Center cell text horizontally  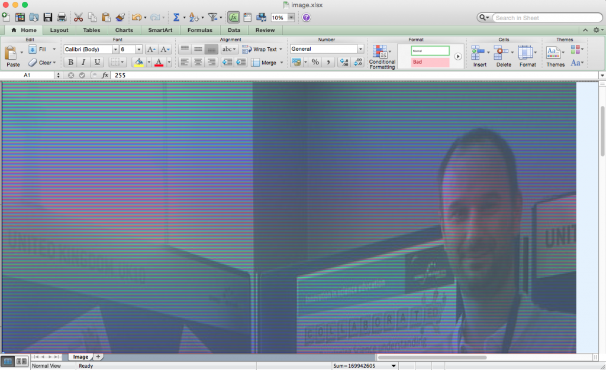[198, 62]
